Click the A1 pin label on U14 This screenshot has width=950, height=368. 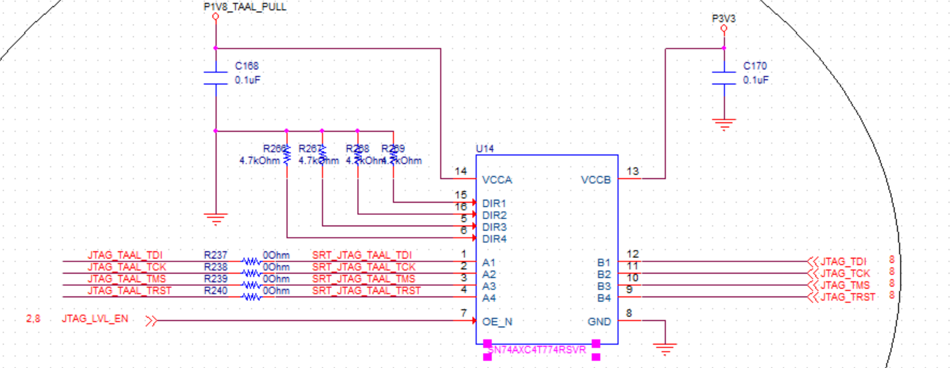tap(489, 263)
